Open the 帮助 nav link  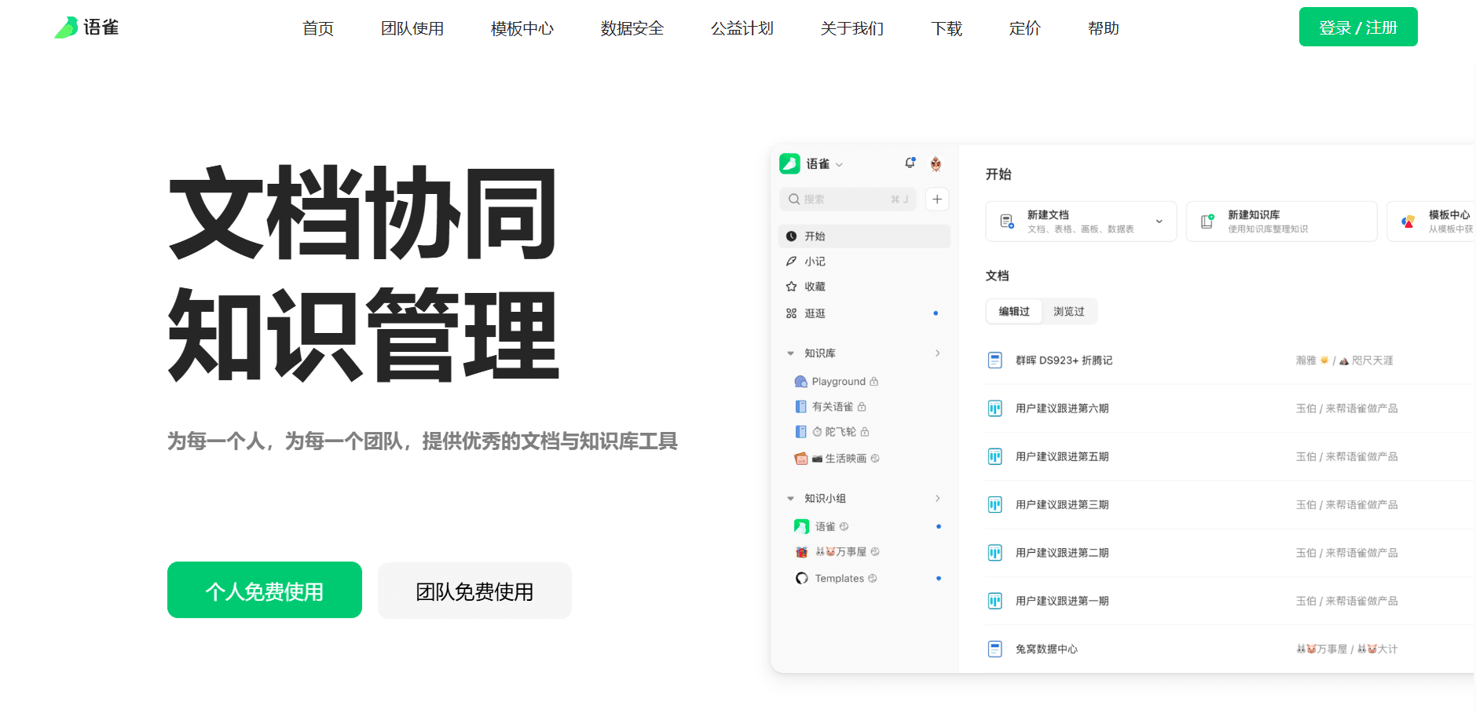[x=1104, y=28]
